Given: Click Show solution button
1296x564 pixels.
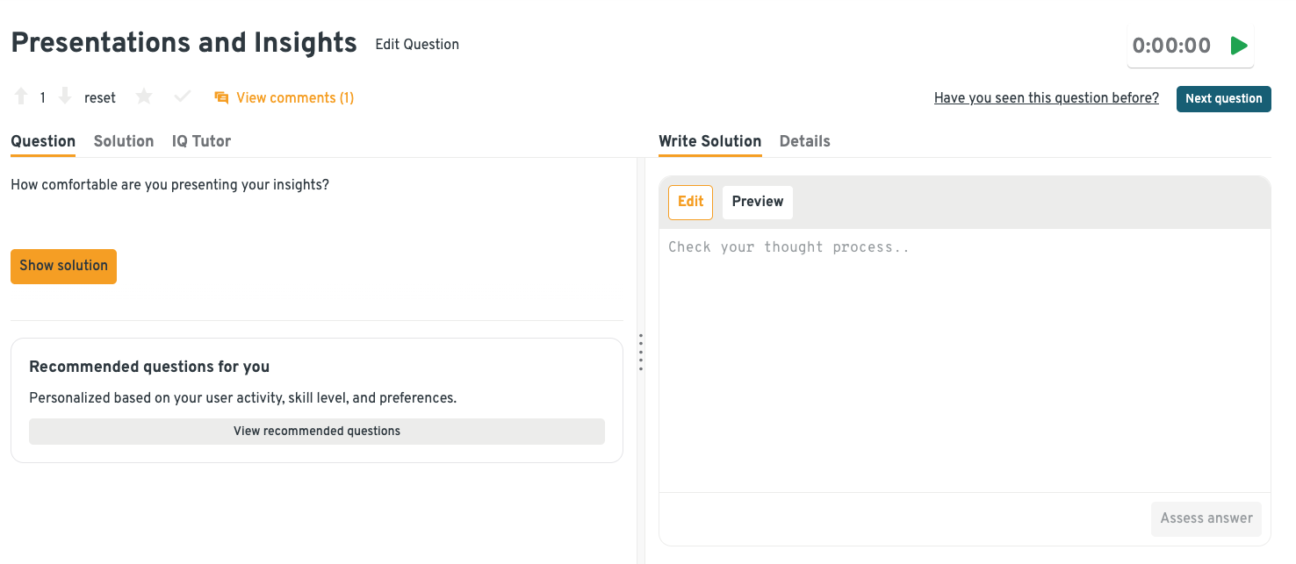Looking at the screenshot, I should [63, 266].
